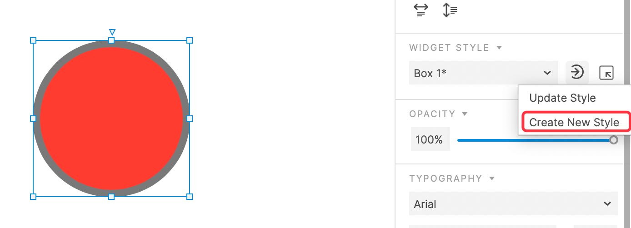Click the fit-width-to-text icon
The image size is (631, 228).
(x=421, y=10)
